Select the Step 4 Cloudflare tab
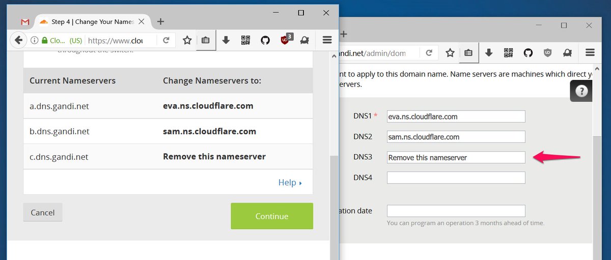Screen dimensions: 611x260 pos(93,22)
